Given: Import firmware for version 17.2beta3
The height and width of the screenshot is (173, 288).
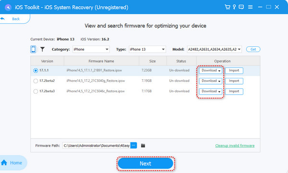Looking at the screenshot, I should [x=234, y=91].
